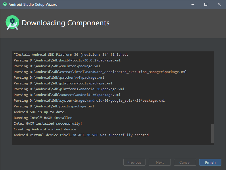
Task: Click the Android Studio logo beside the heading
Action: [x=12, y=23]
